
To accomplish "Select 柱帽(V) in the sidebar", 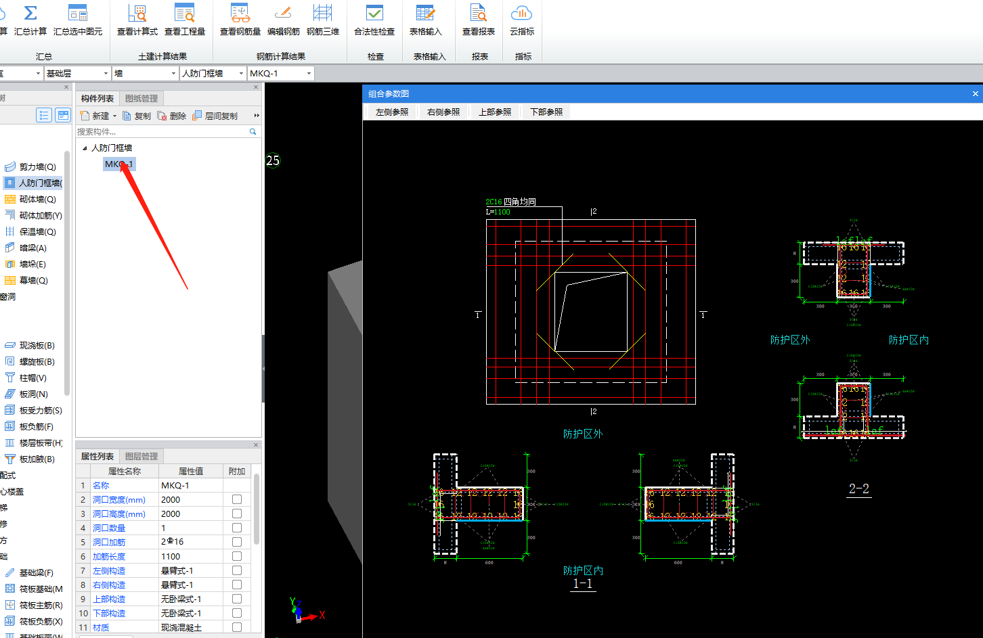I will (x=26, y=378).
